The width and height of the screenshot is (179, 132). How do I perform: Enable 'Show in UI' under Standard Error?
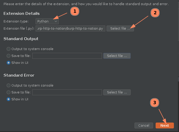(x=9, y=99)
